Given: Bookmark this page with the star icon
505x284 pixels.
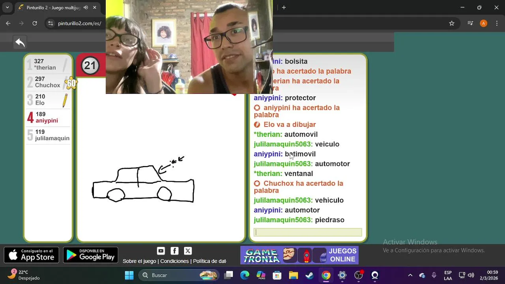Looking at the screenshot, I should click(453, 24).
